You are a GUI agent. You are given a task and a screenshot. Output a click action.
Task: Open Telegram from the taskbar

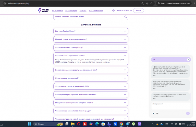point(127,124)
